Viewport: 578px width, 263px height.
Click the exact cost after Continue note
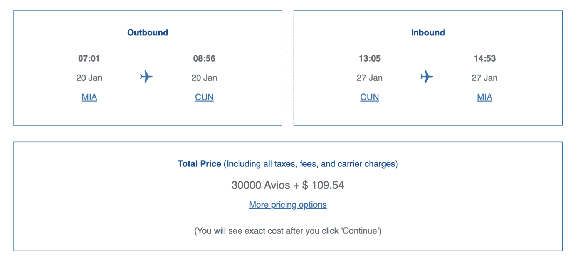click(288, 231)
